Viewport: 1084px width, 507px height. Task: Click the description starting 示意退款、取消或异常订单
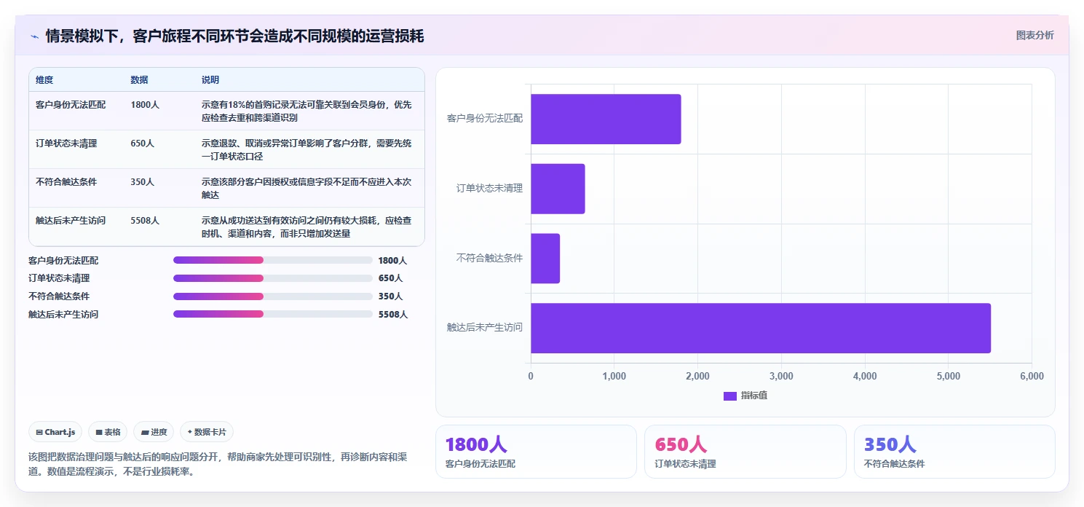pyautogui.click(x=306, y=150)
